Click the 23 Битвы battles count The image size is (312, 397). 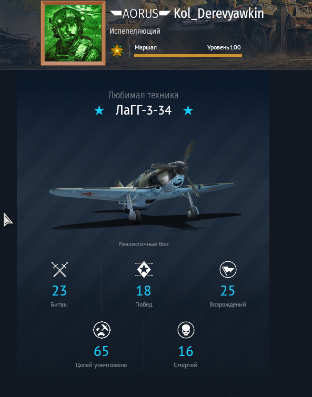click(59, 296)
